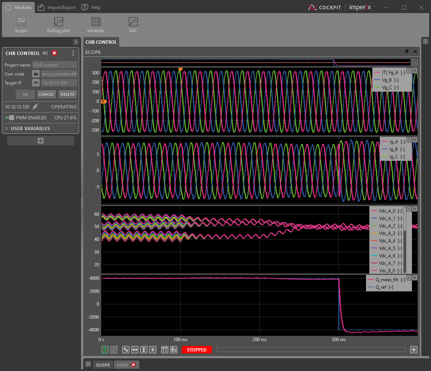Enable horizontal auto-fit on the scope
Viewport: 431px width, 371px height.
[135, 350]
